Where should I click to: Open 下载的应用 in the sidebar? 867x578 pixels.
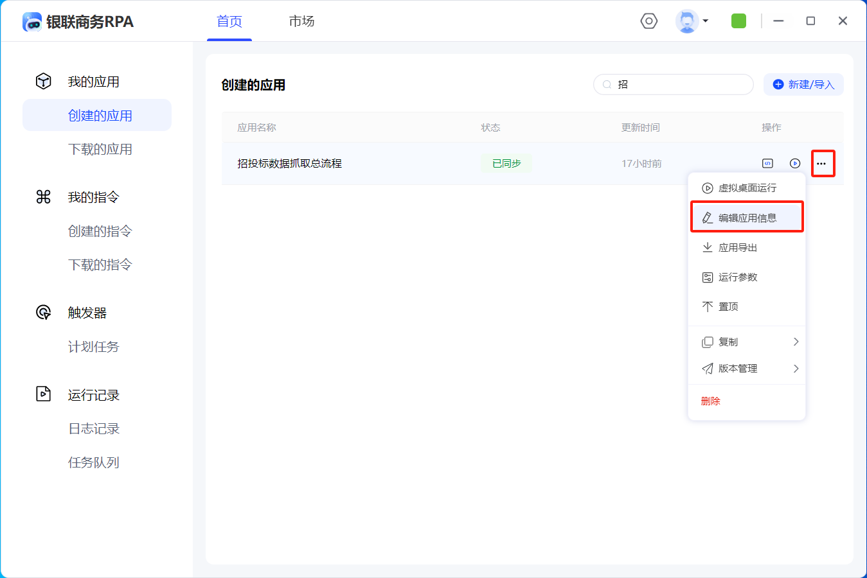point(100,149)
